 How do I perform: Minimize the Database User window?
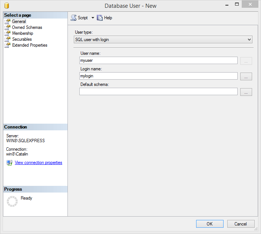(x=227, y=5)
